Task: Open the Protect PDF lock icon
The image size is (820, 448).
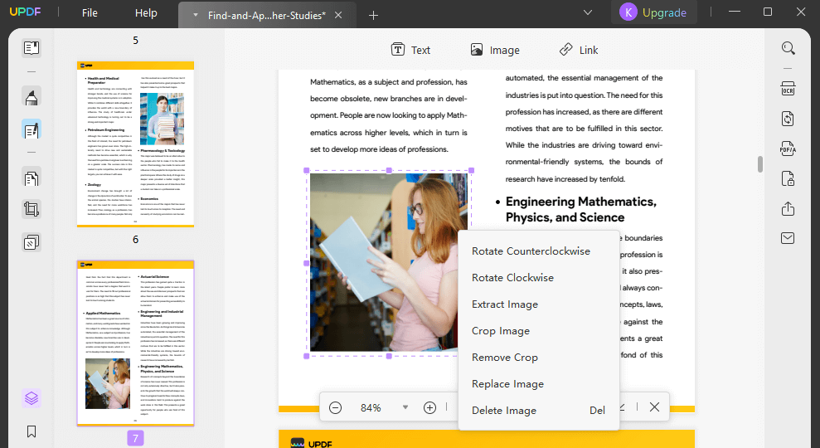Action: 788,178
